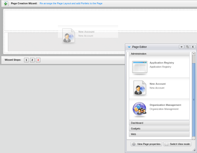Screen dimensions: 197x153
Task: Close the Page Editor panel
Action: 193,47
